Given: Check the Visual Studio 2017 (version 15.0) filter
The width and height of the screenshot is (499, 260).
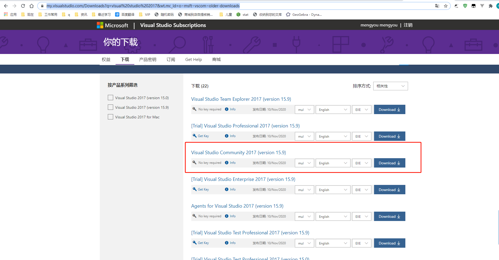Looking at the screenshot, I should (x=110, y=98).
